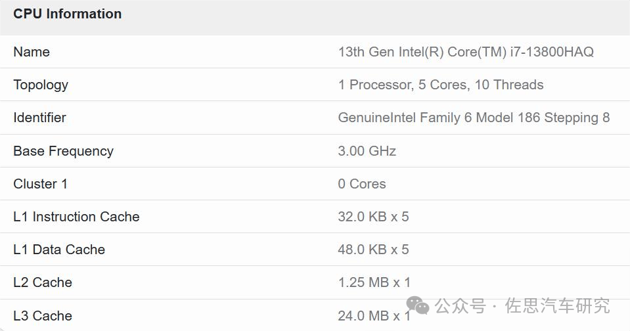The height and width of the screenshot is (331, 630).
Task: Select the L3 Cache row label
Action: pyautogui.click(x=43, y=316)
